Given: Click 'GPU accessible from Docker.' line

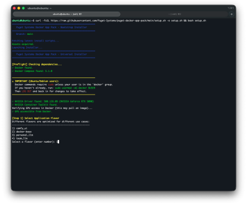Looking at the screenshot, I should [32, 111].
